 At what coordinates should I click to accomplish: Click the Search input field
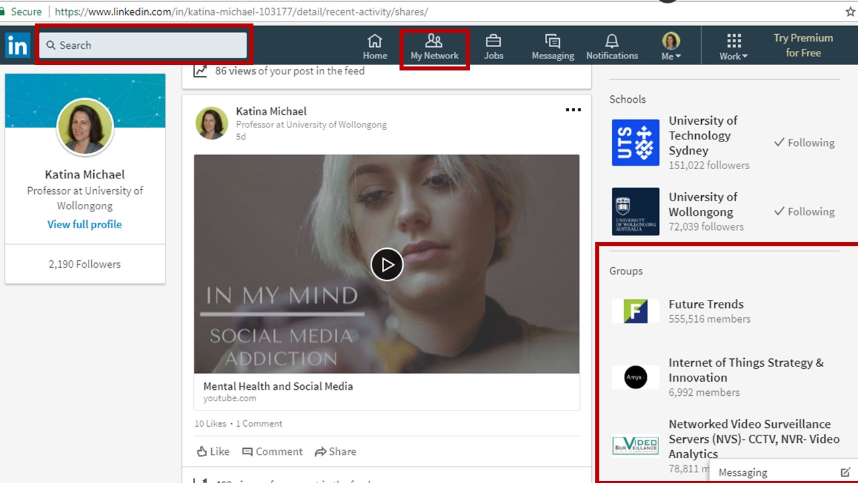tap(143, 45)
